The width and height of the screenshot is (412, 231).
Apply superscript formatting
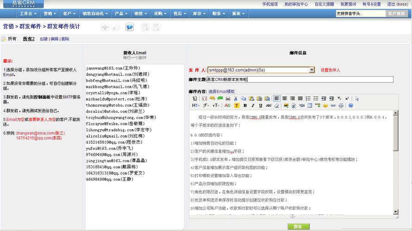point(347,98)
